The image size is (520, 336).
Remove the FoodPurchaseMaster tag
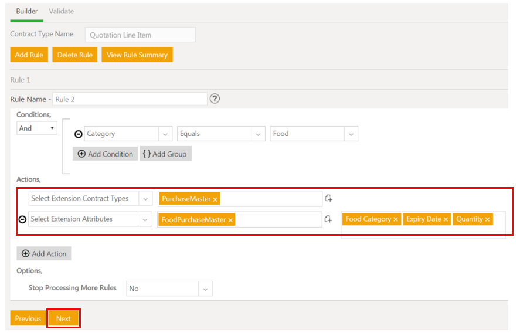tap(230, 220)
